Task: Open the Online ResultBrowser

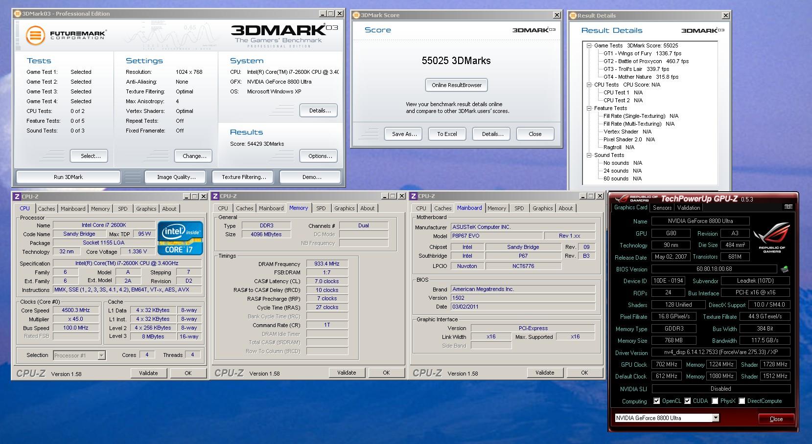Action: click(x=457, y=85)
